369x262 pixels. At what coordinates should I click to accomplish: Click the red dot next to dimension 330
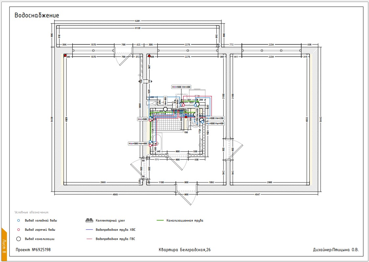(65, 56)
